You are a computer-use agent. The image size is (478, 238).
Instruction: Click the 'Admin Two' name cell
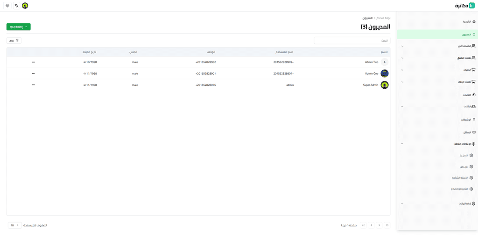(x=371, y=62)
